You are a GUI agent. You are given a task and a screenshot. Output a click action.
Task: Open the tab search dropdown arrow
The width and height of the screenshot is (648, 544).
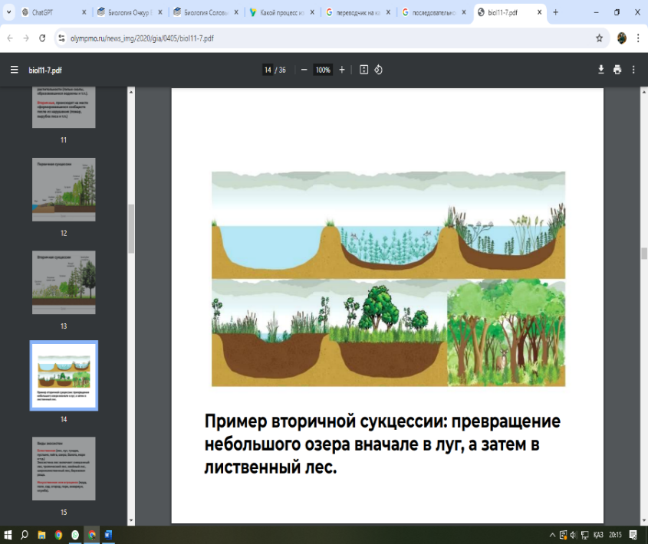click(x=8, y=12)
